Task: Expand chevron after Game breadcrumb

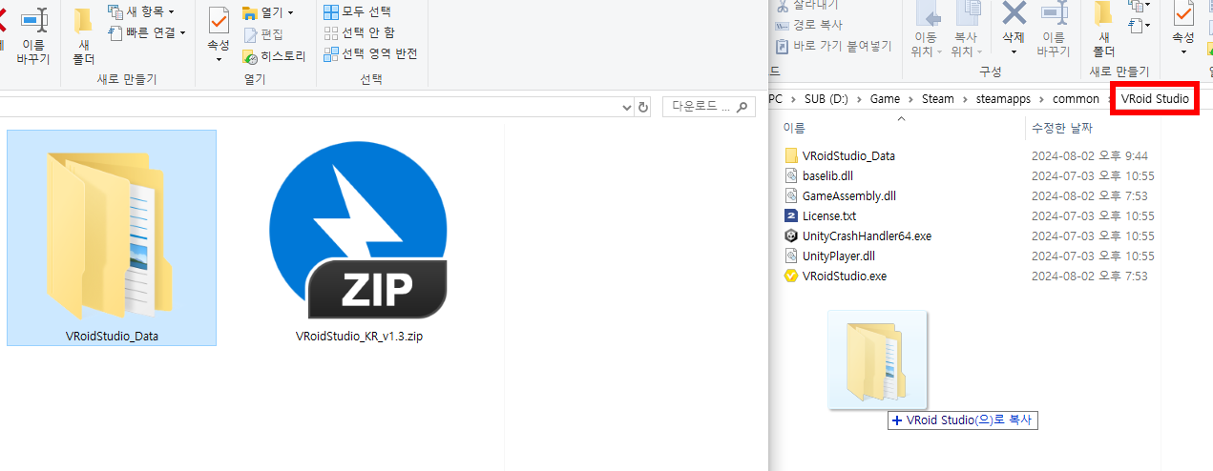Action: (x=911, y=99)
